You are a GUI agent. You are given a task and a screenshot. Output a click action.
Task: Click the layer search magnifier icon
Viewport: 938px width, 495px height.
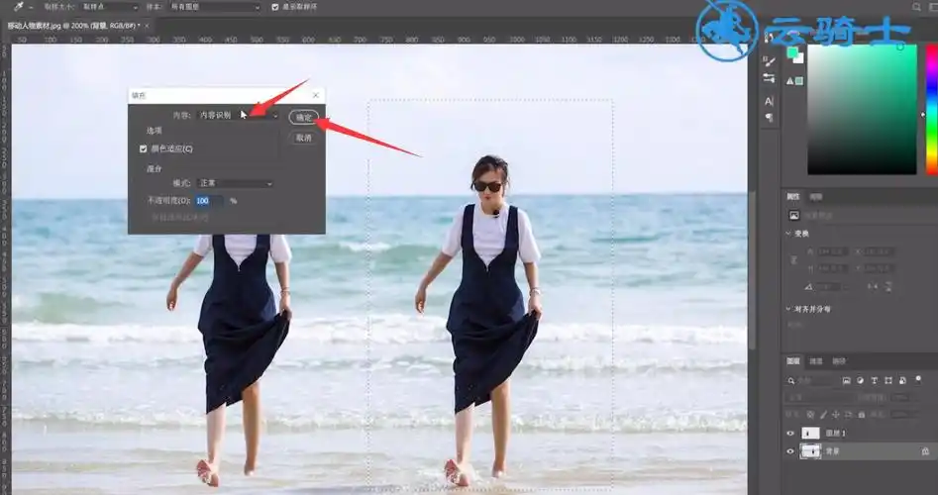point(793,380)
